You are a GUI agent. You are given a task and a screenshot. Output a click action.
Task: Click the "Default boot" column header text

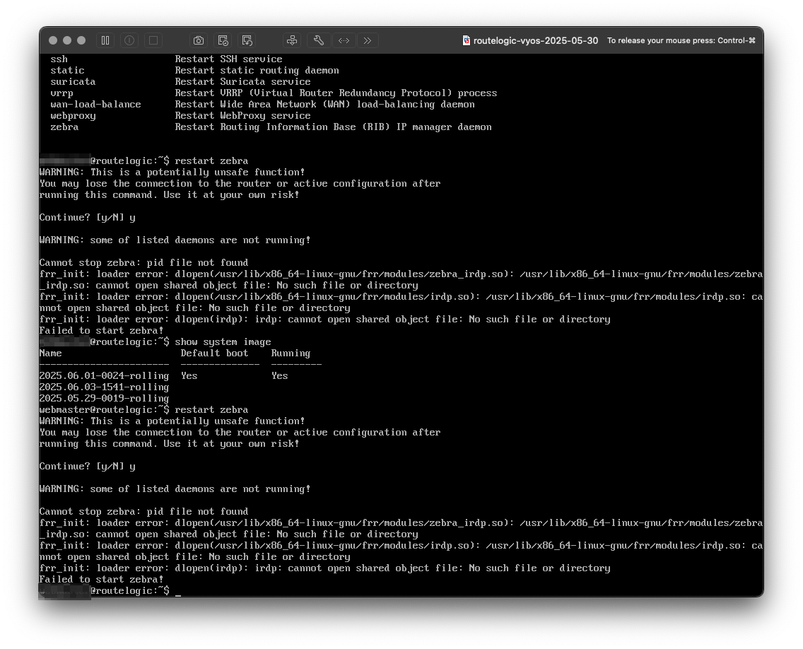pos(214,353)
